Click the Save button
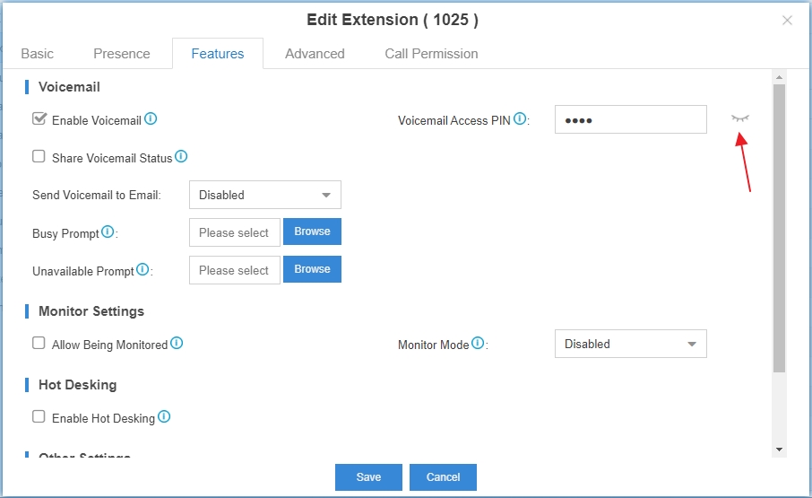 coord(368,477)
